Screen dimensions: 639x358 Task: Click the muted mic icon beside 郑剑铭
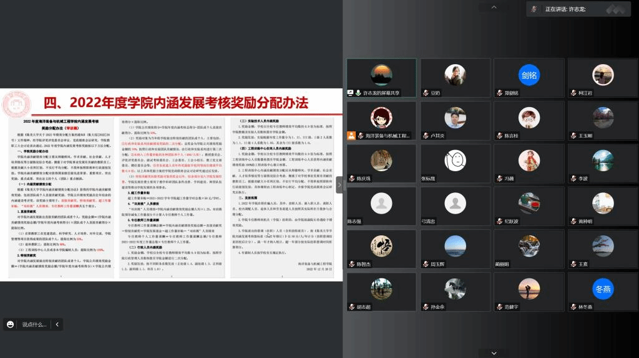click(500, 93)
